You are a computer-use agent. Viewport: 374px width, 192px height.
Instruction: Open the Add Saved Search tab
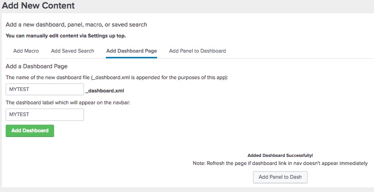click(73, 51)
